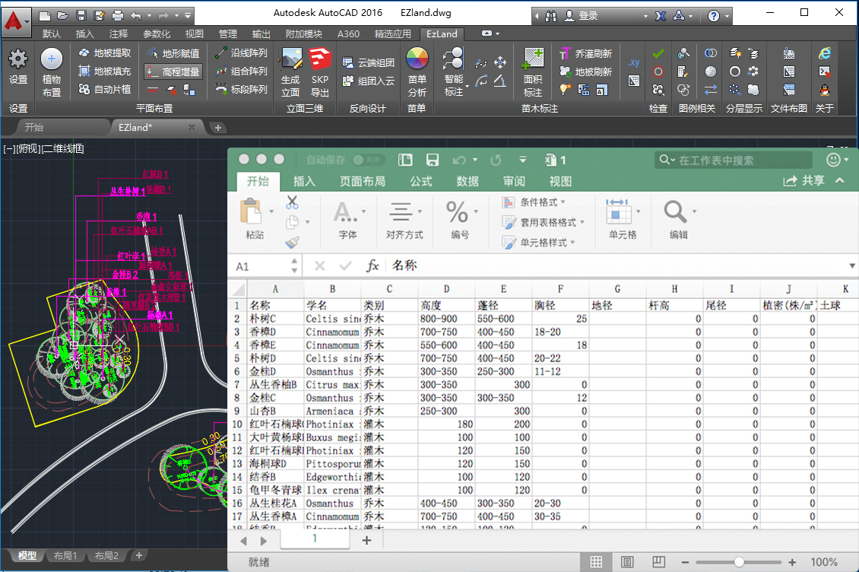Select the 高程增量 elevation increment tool
The width and height of the screenshot is (859, 572).
tap(173, 71)
